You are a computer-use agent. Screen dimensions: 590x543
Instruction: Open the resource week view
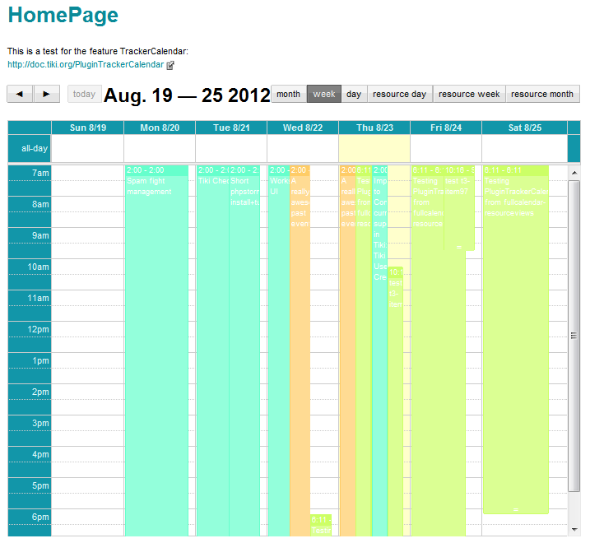tap(469, 94)
